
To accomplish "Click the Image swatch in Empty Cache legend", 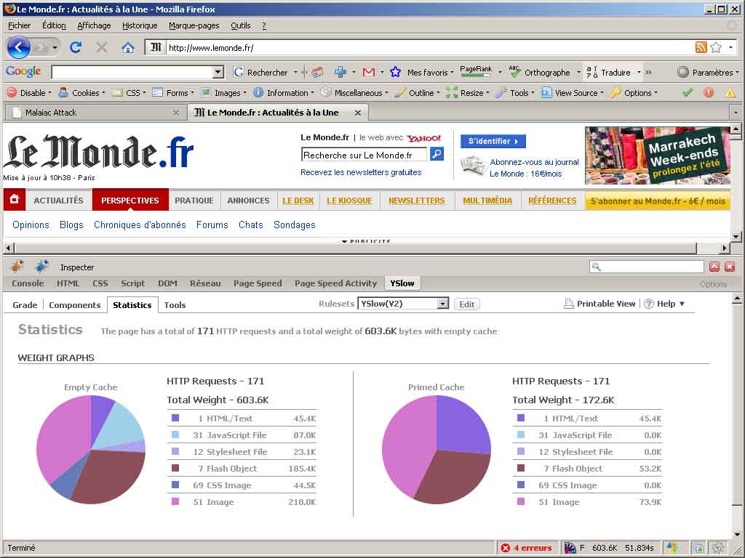I will (175, 501).
